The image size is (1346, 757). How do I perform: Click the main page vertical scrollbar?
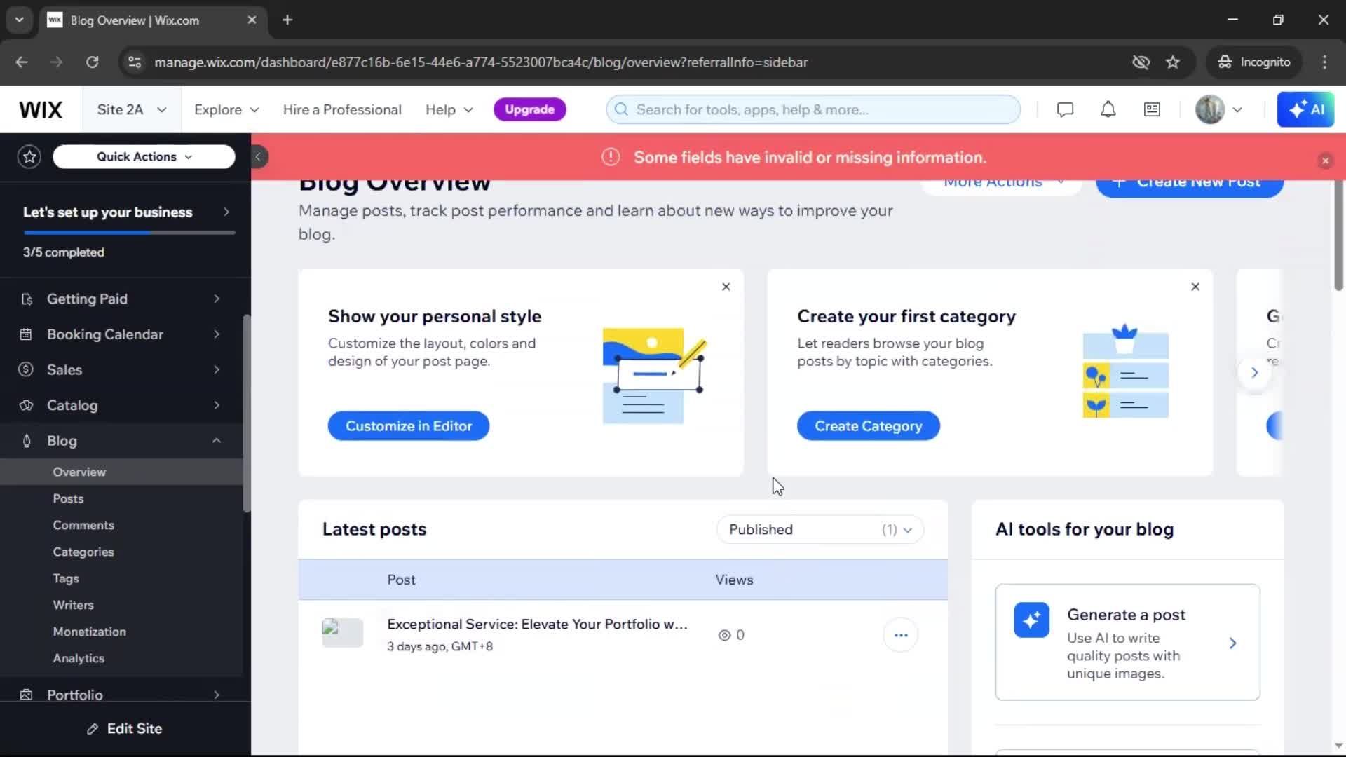1338,236
